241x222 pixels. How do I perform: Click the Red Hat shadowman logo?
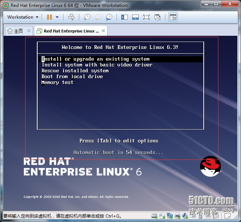[x=210, y=166]
